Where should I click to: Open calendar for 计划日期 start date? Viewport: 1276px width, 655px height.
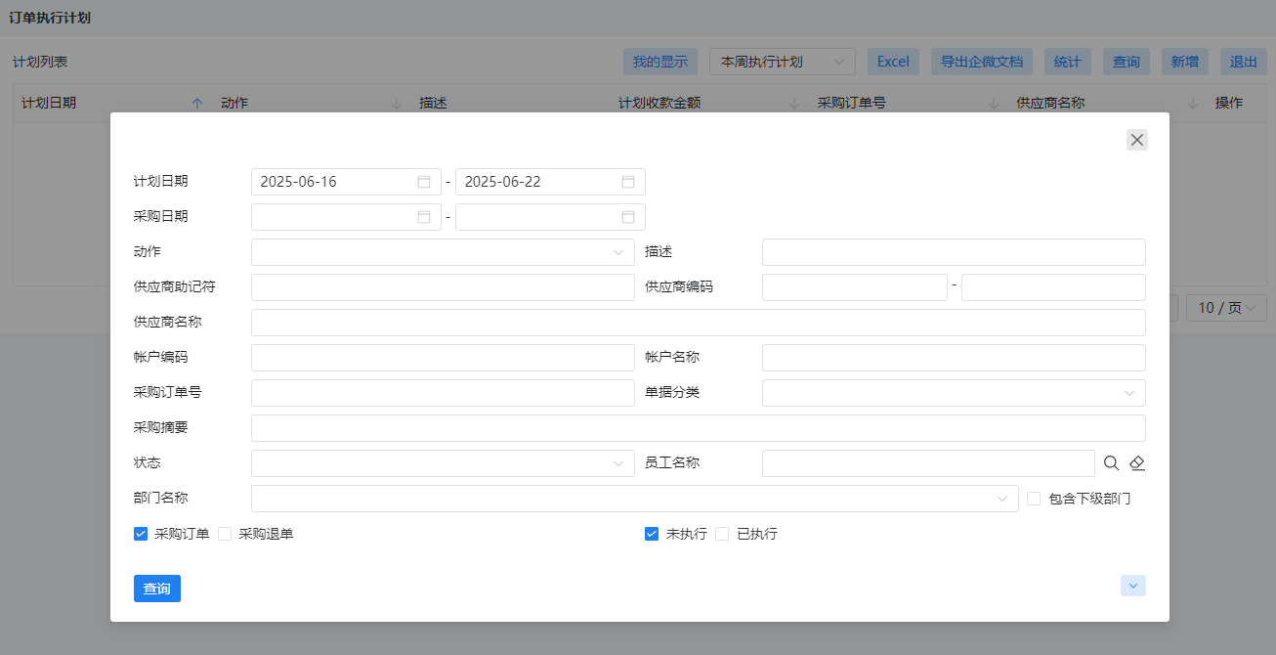point(424,182)
